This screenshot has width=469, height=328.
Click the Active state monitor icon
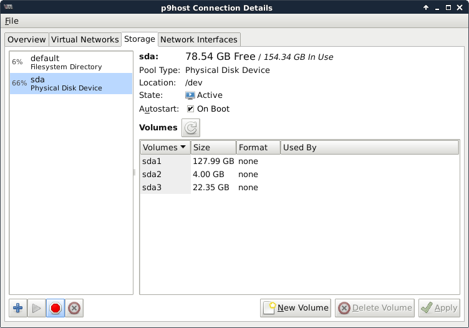pyautogui.click(x=190, y=95)
